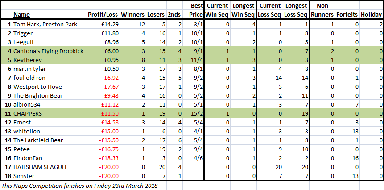This screenshot has height=190, width=384.
Task: Select row number 10 for albion534
Action: [x=7, y=105]
